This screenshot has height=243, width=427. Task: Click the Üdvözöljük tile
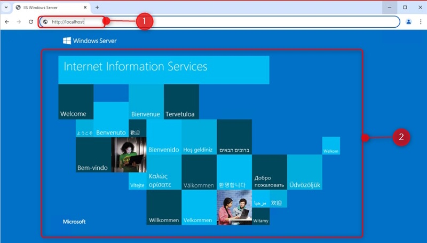[304, 172]
